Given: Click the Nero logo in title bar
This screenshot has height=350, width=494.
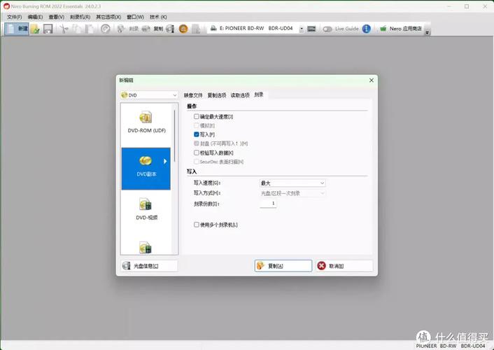Looking at the screenshot, I should 6,6.
